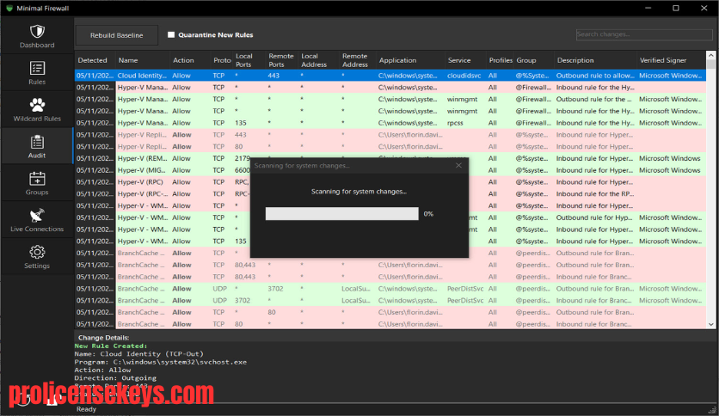This screenshot has height=416, width=719.
Task: Click the 6600 local port cell
Action: pyautogui.click(x=243, y=170)
